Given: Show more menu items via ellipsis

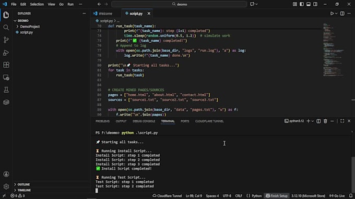Looking at the screenshot, I should coord(80,4).
